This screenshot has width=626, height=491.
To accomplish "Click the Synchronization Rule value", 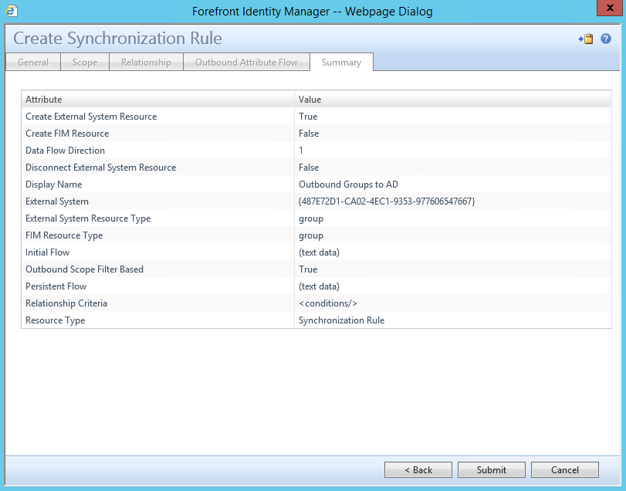I will (x=341, y=320).
